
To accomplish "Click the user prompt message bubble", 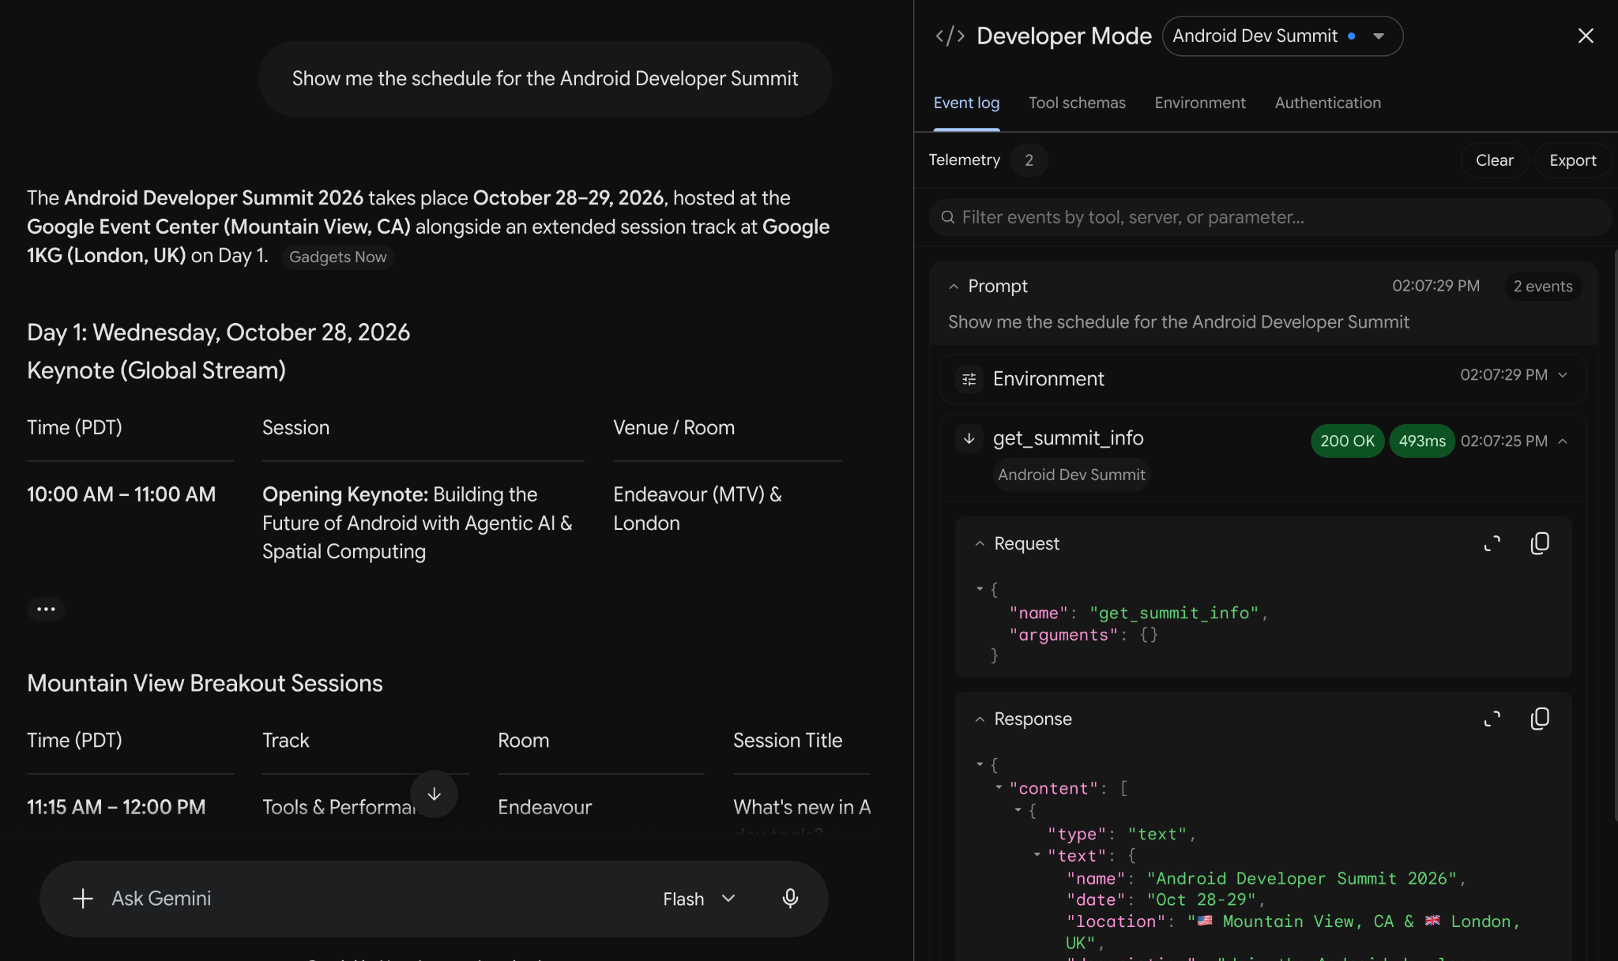I will pos(545,79).
